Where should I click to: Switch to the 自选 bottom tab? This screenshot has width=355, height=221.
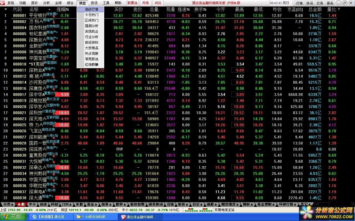click(x=170, y=204)
